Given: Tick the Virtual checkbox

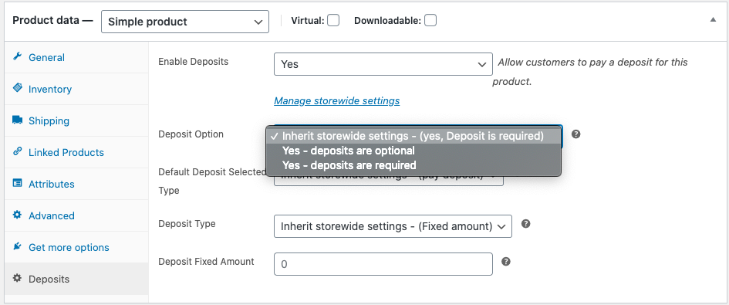Looking at the screenshot, I should pyautogui.click(x=333, y=21).
